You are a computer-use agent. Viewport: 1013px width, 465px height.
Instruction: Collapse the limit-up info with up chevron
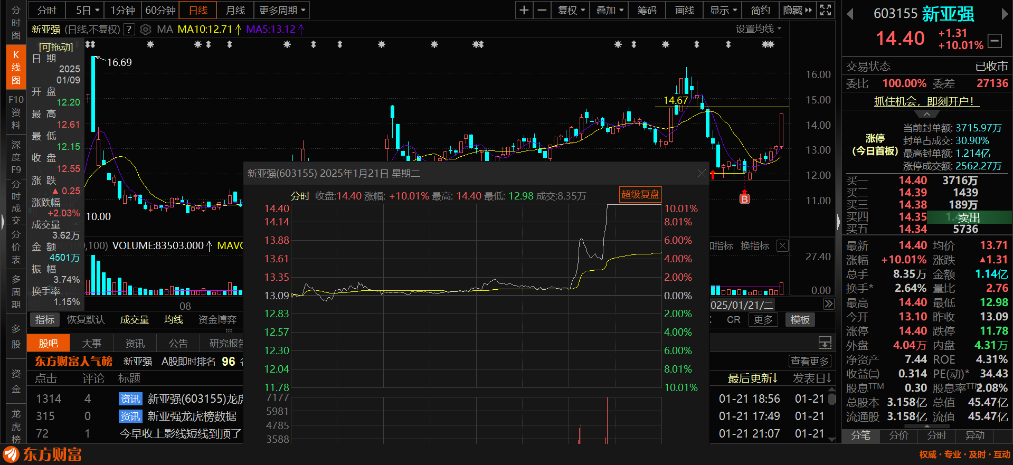point(927,114)
